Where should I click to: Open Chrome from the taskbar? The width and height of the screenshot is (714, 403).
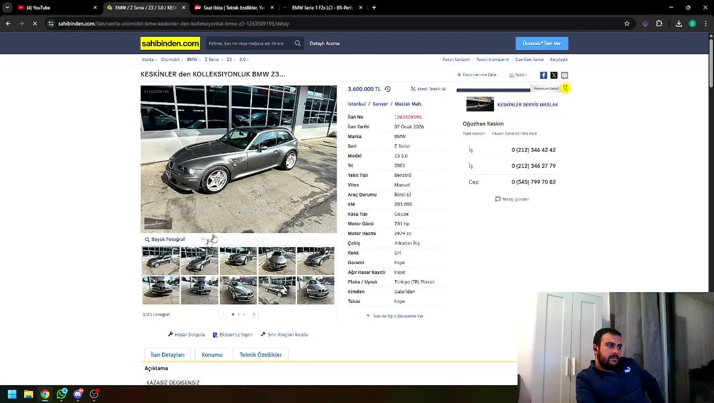[45, 394]
